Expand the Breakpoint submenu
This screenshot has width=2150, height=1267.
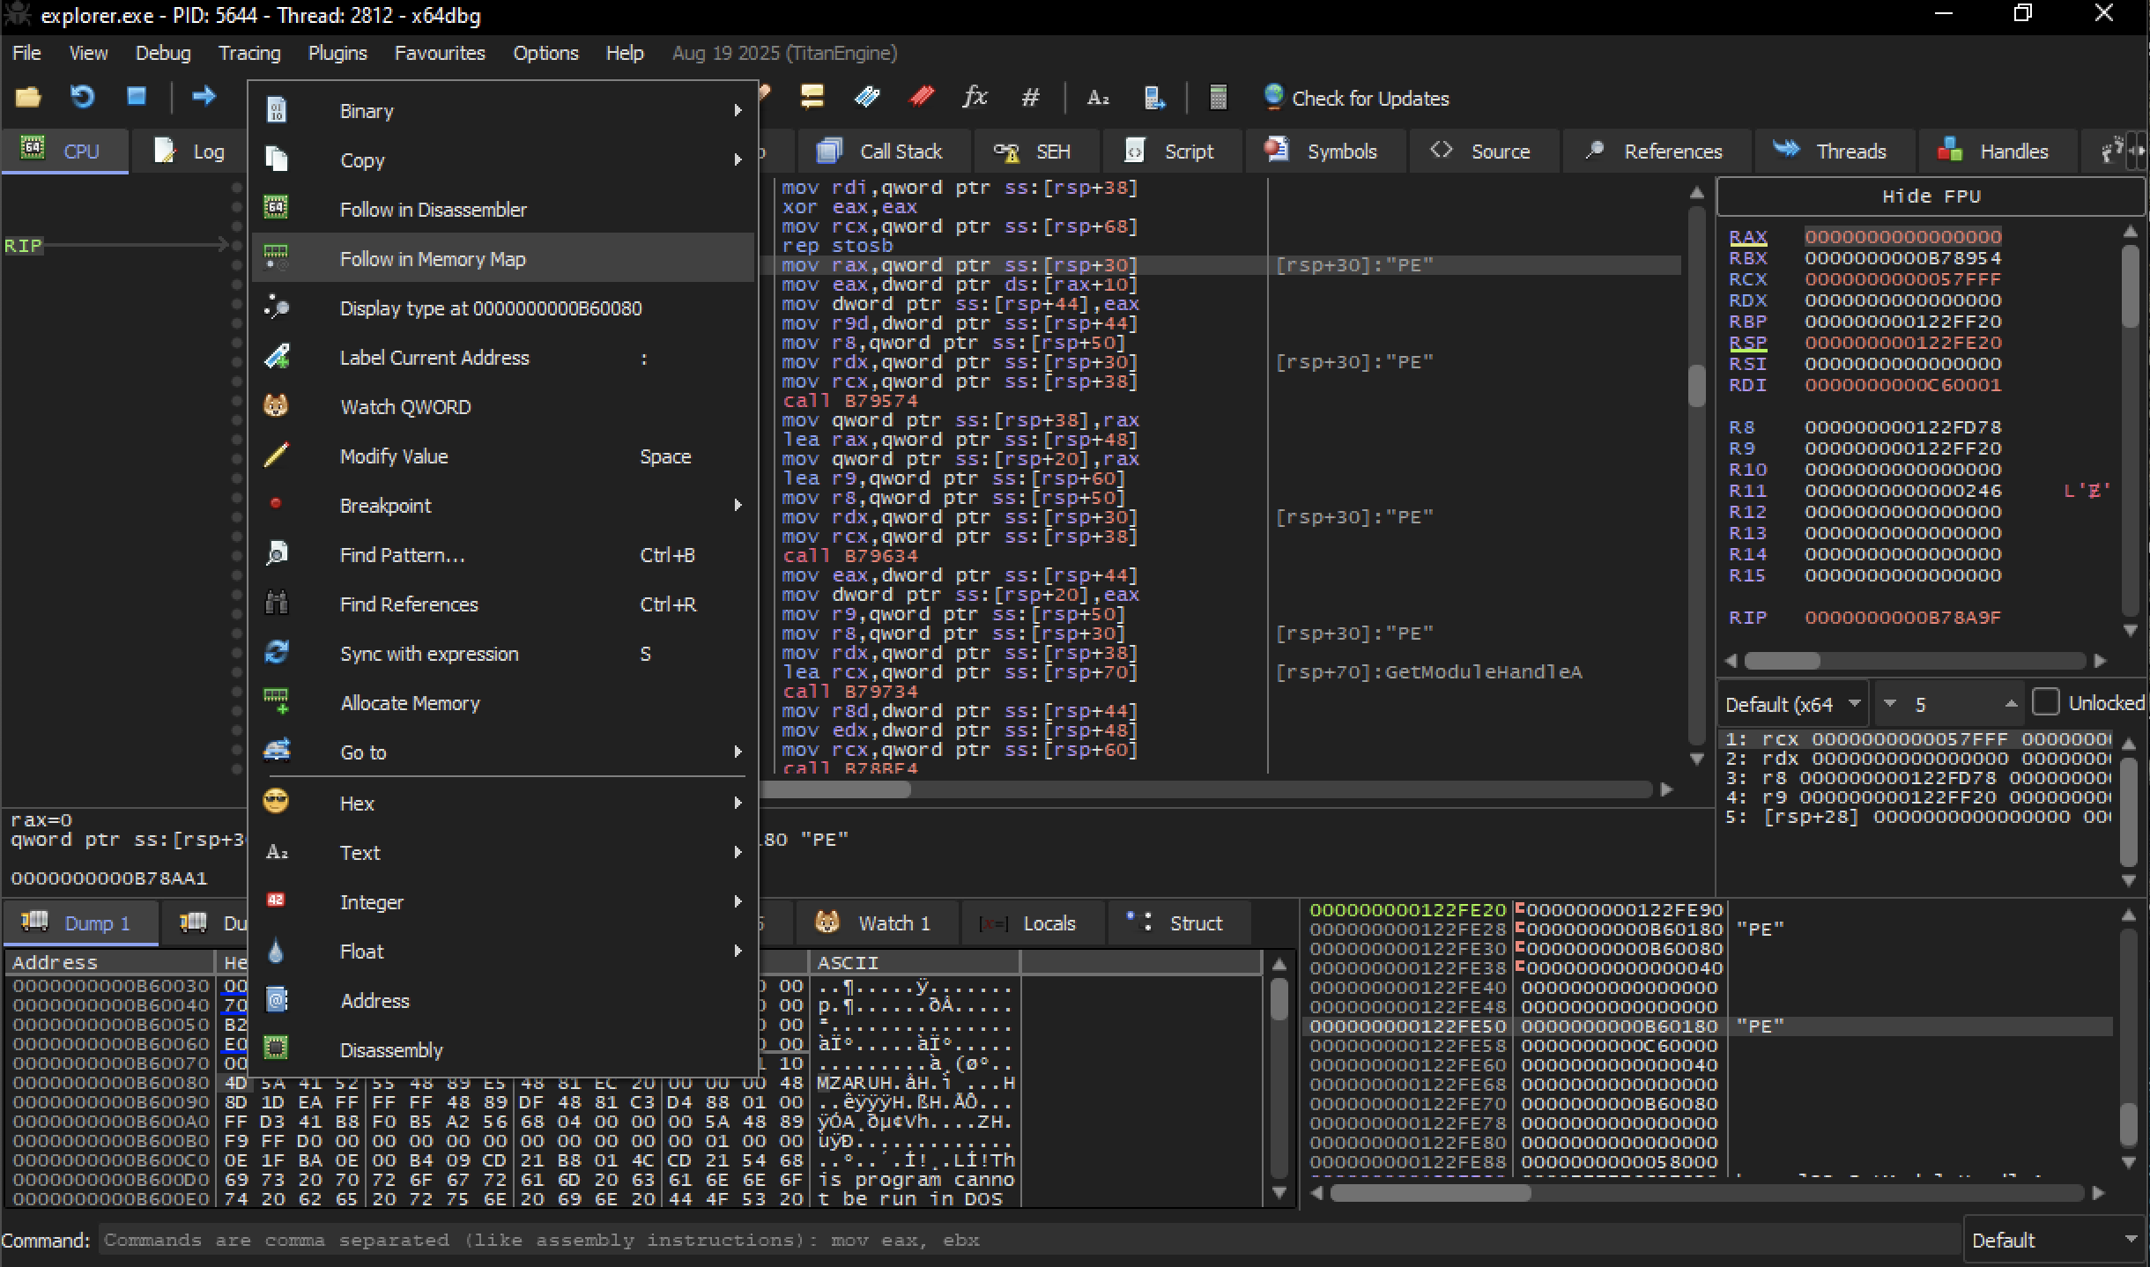[502, 506]
